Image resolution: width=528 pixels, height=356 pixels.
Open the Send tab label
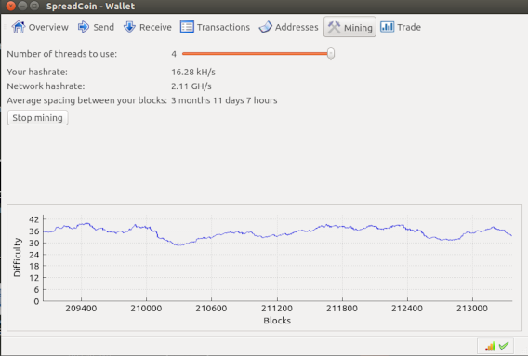104,27
